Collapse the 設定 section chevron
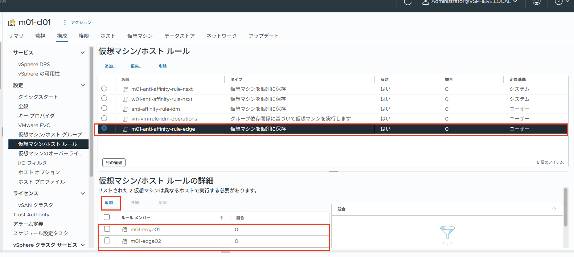This screenshot has height=257, width=574. tap(83, 85)
